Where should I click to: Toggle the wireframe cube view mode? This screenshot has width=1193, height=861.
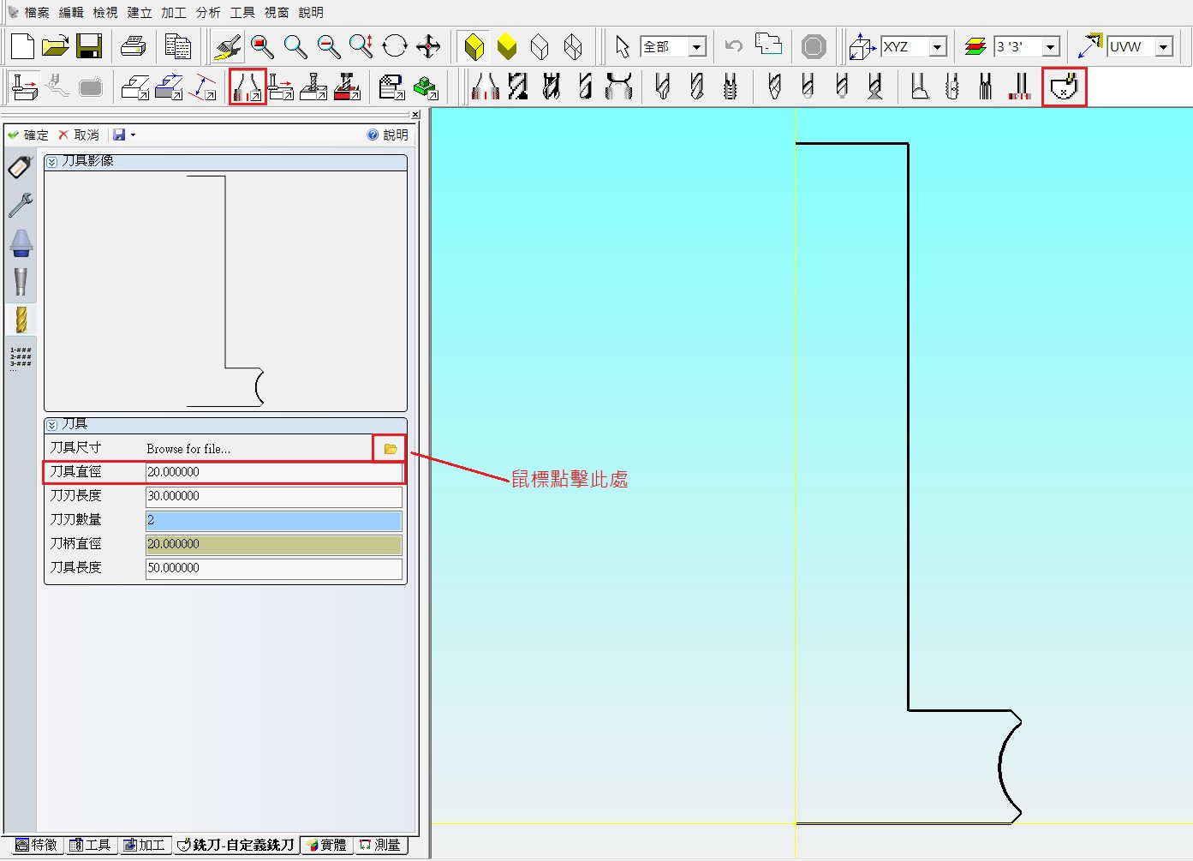tap(540, 47)
